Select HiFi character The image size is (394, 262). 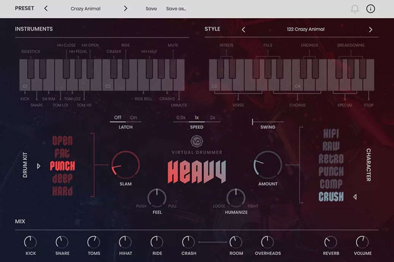tap(331, 134)
